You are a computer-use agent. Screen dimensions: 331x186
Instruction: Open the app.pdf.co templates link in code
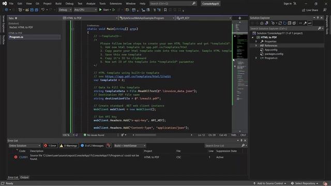138,76
